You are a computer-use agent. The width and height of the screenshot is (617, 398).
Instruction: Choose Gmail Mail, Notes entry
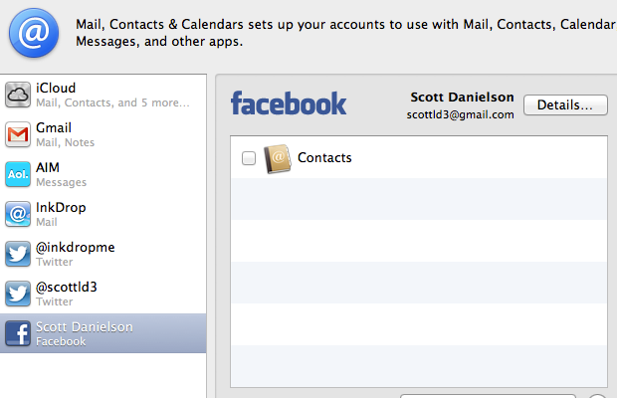(x=103, y=134)
